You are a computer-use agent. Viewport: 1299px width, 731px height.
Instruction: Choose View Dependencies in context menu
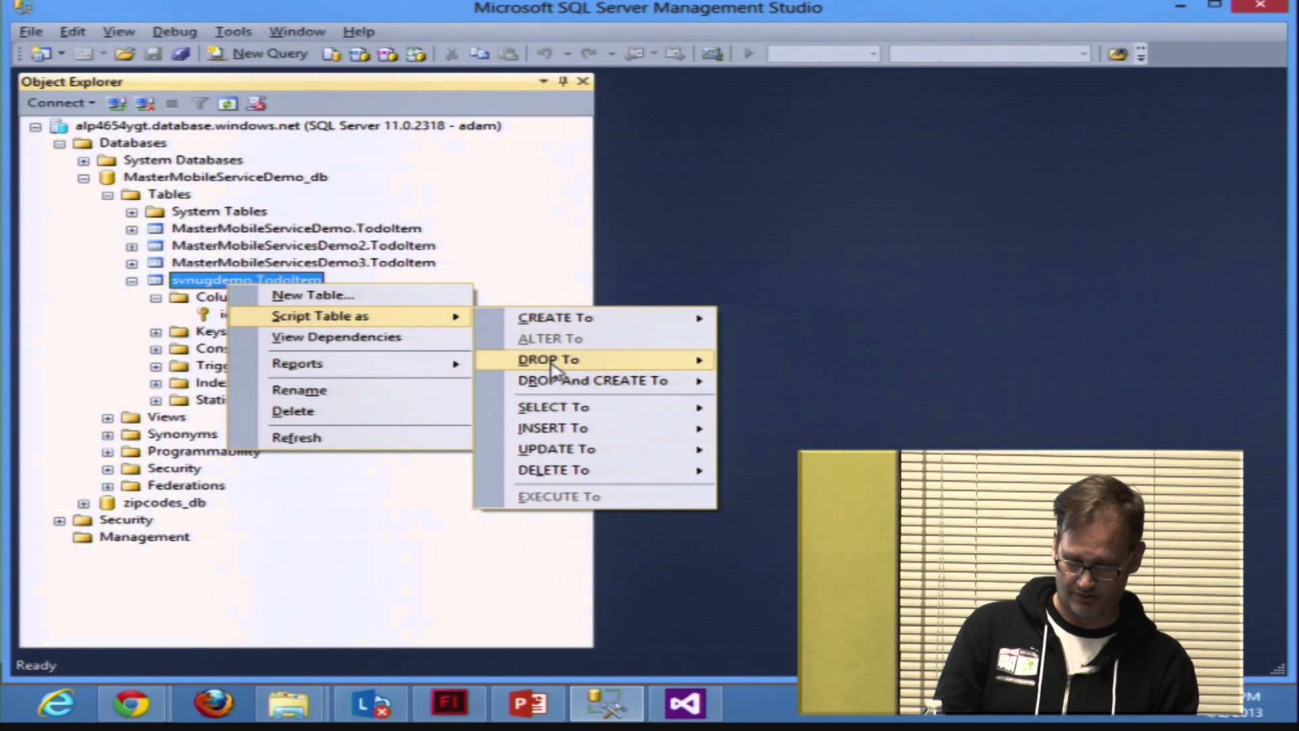[350, 337]
